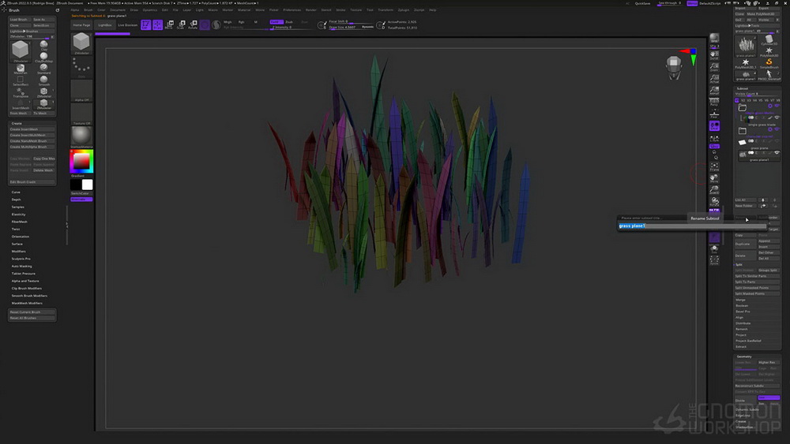Viewport: 790px width, 444px height.
Task: Open the Alpha menu
Action: coord(74,9)
